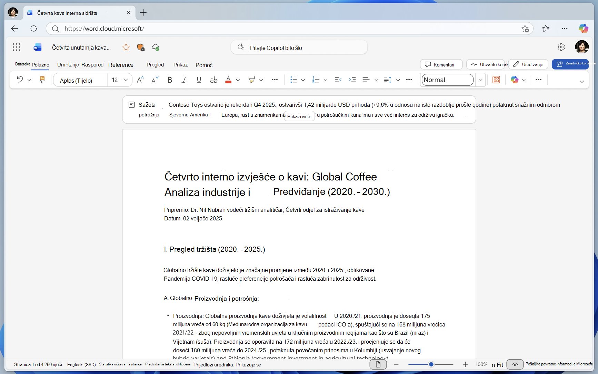Click Engleski (SAD) language in status bar
Image resolution: width=598 pixels, height=374 pixels.
tap(81, 364)
